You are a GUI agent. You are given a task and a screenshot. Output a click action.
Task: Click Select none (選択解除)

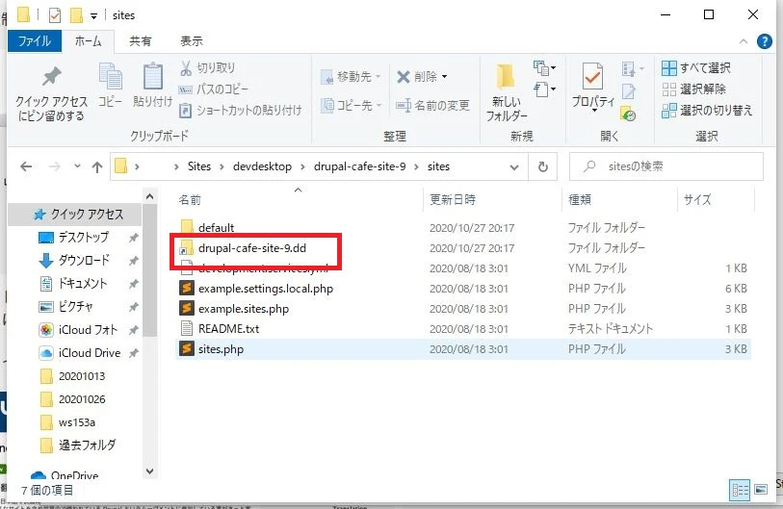pyautogui.click(x=694, y=89)
